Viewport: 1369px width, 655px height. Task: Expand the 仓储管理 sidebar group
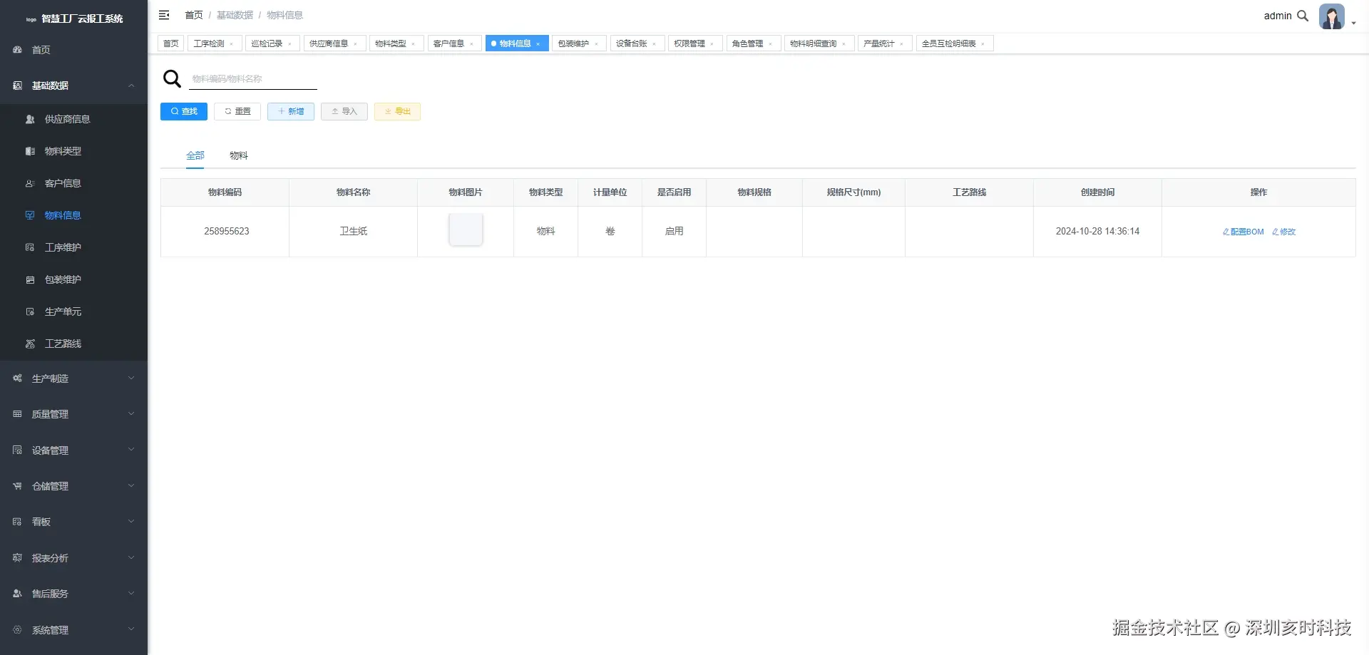point(73,486)
